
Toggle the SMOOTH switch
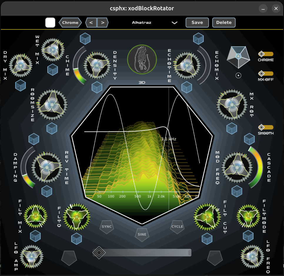point(266,127)
